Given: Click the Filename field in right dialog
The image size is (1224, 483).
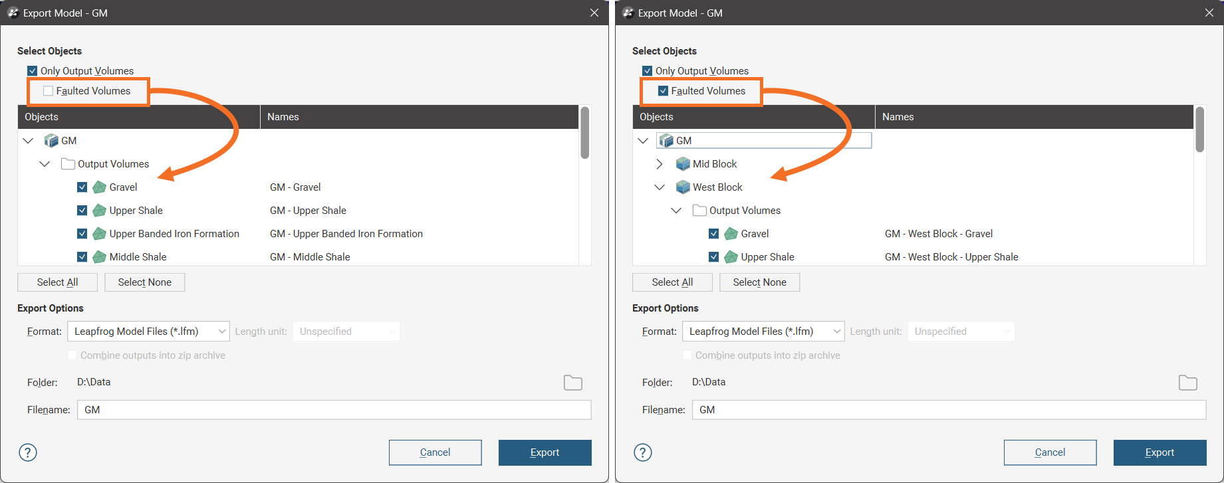Looking at the screenshot, I should pos(949,410).
